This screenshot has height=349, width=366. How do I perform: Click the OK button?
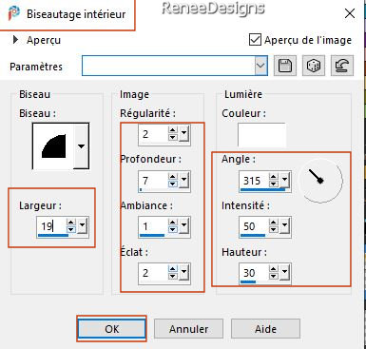111,329
